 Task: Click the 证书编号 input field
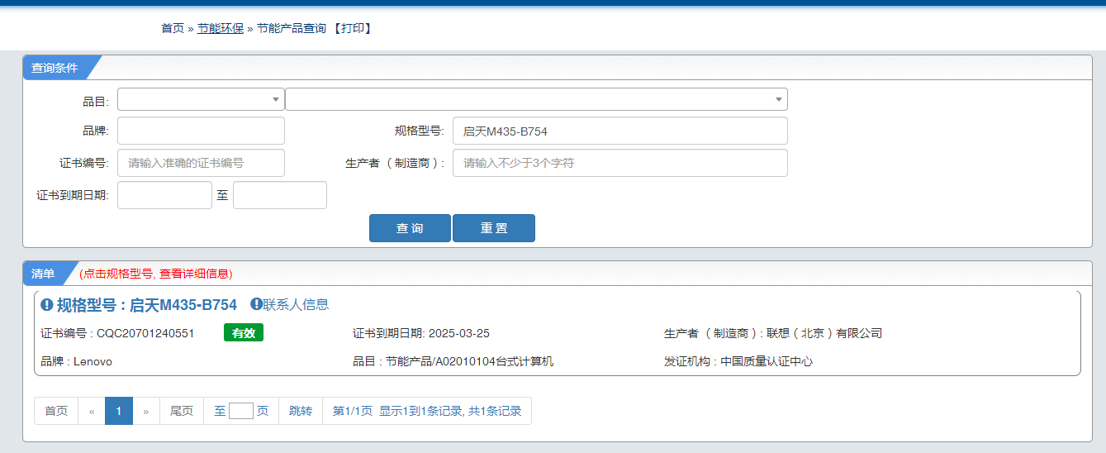pyautogui.click(x=201, y=163)
